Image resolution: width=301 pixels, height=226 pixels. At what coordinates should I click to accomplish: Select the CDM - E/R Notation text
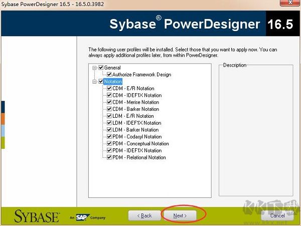[x=133, y=88]
